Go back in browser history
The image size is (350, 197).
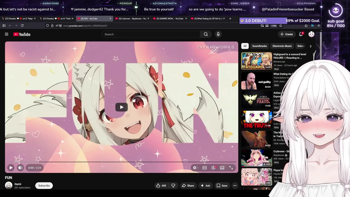coord(10,25)
